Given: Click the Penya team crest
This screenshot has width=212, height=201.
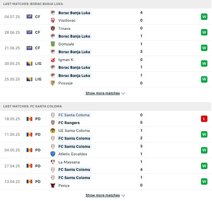Looking at the screenshot, I should click(53, 185).
